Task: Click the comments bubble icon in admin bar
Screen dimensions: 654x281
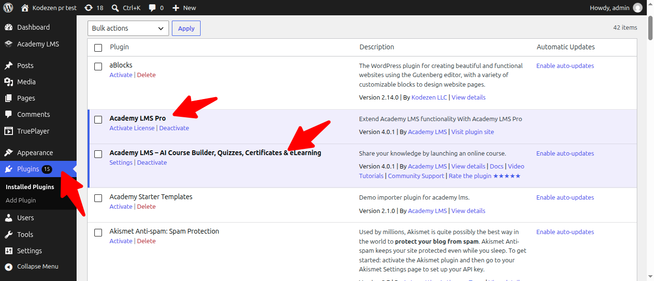Action: pyautogui.click(x=152, y=8)
